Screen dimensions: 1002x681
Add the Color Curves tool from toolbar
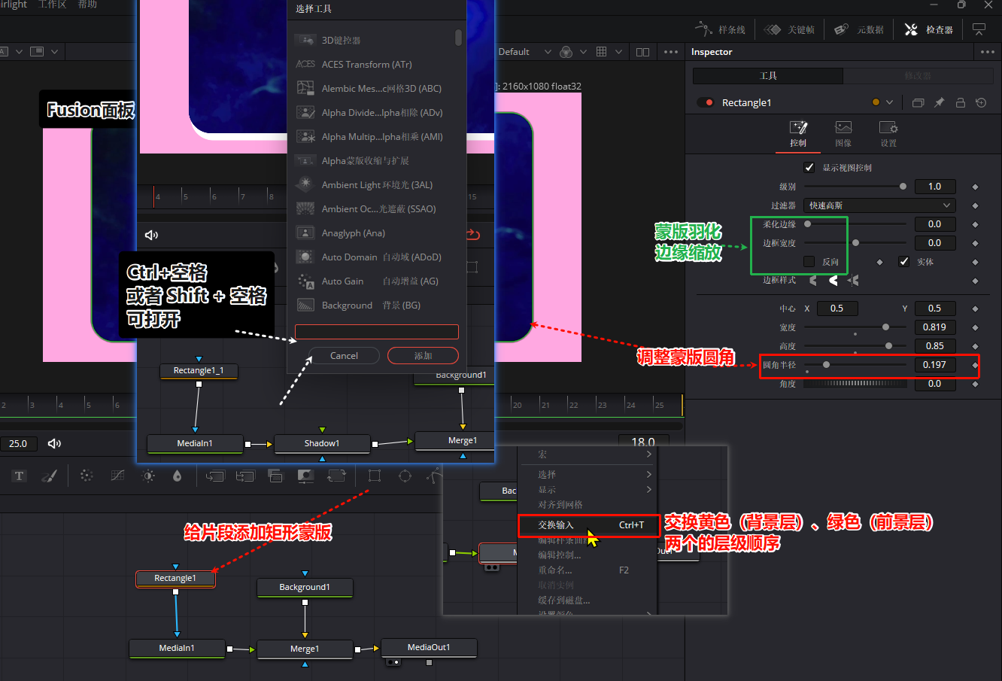tap(117, 476)
